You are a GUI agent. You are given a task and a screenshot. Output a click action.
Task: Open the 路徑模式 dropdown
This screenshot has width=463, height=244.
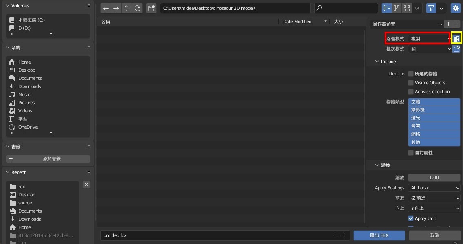point(429,39)
